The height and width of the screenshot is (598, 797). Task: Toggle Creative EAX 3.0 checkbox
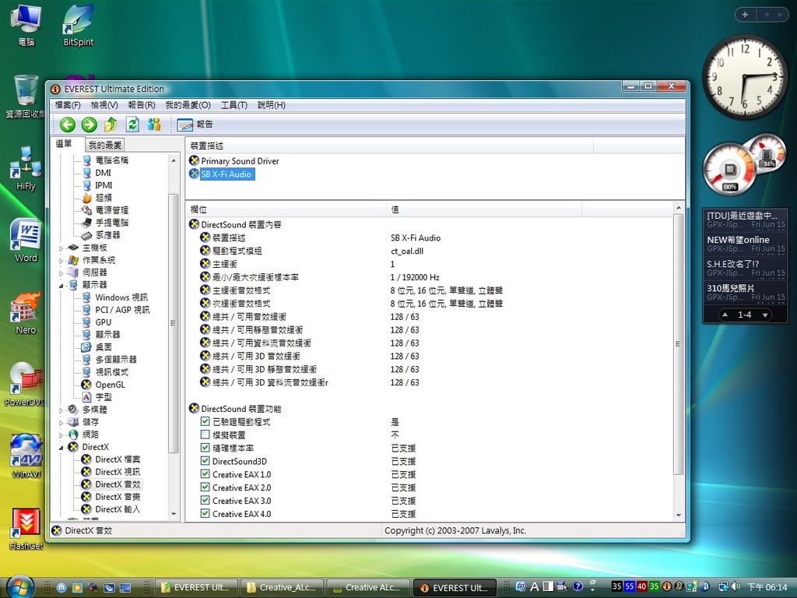click(x=205, y=501)
